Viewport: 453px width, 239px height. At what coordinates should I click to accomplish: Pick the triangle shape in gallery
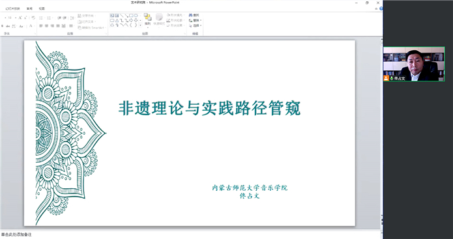coord(117,20)
